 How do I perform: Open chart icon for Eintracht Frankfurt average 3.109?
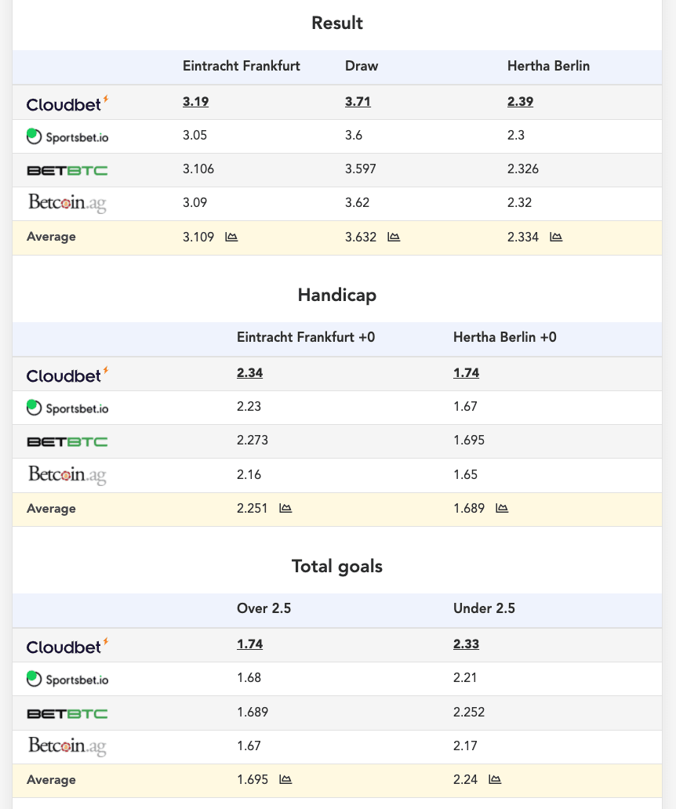(x=231, y=237)
